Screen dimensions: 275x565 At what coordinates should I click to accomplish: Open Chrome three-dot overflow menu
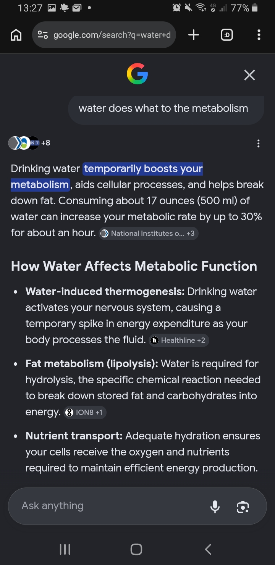(259, 35)
